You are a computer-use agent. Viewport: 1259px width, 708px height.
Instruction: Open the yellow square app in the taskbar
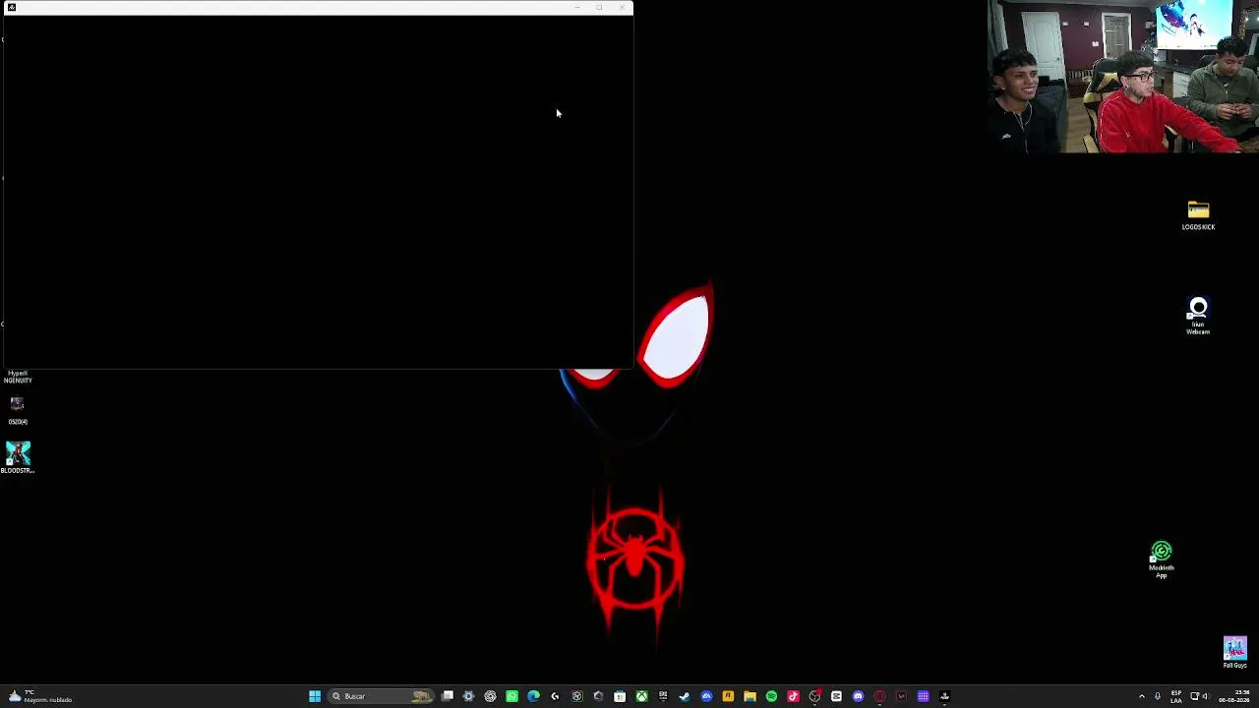pos(728,696)
